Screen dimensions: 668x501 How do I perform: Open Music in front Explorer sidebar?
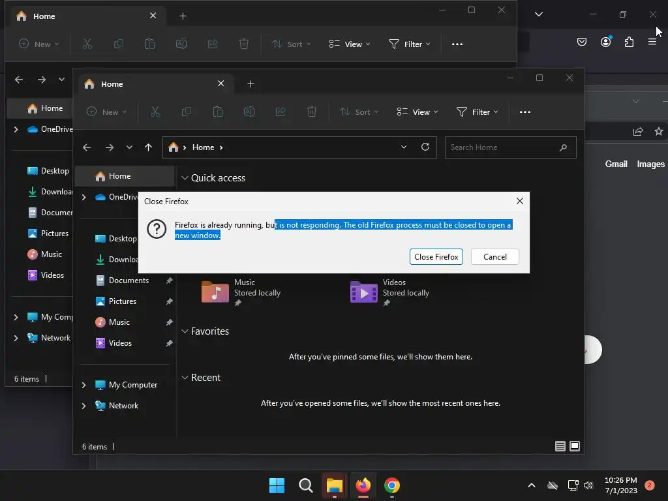coord(125,322)
